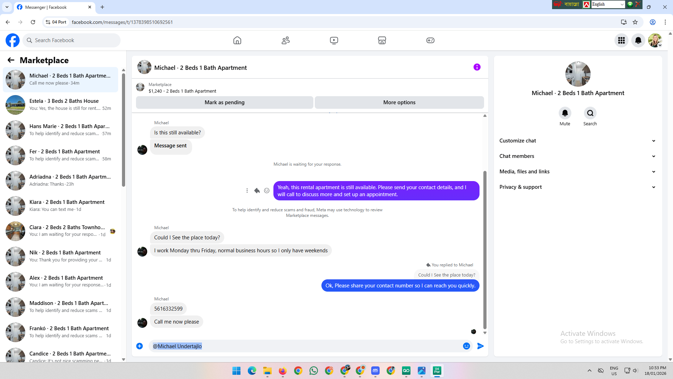Click the send message arrow icon
The image size is (673, 379).
pyautogui.click(x=481, y=346)
